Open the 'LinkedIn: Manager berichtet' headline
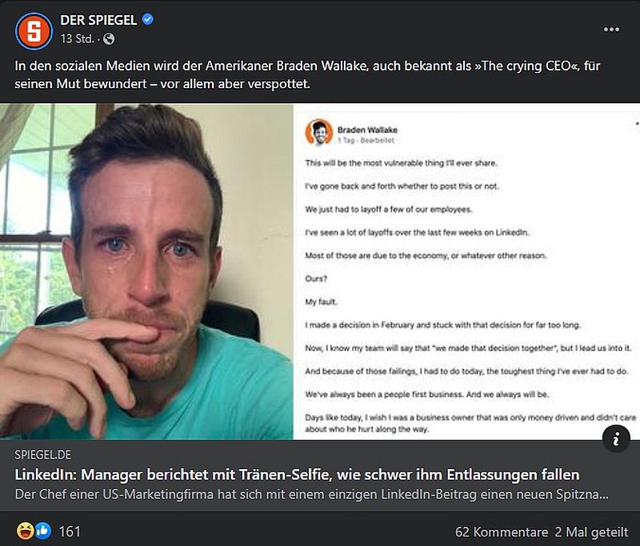This screenshot has width=640, height=546. coord(297,474)
